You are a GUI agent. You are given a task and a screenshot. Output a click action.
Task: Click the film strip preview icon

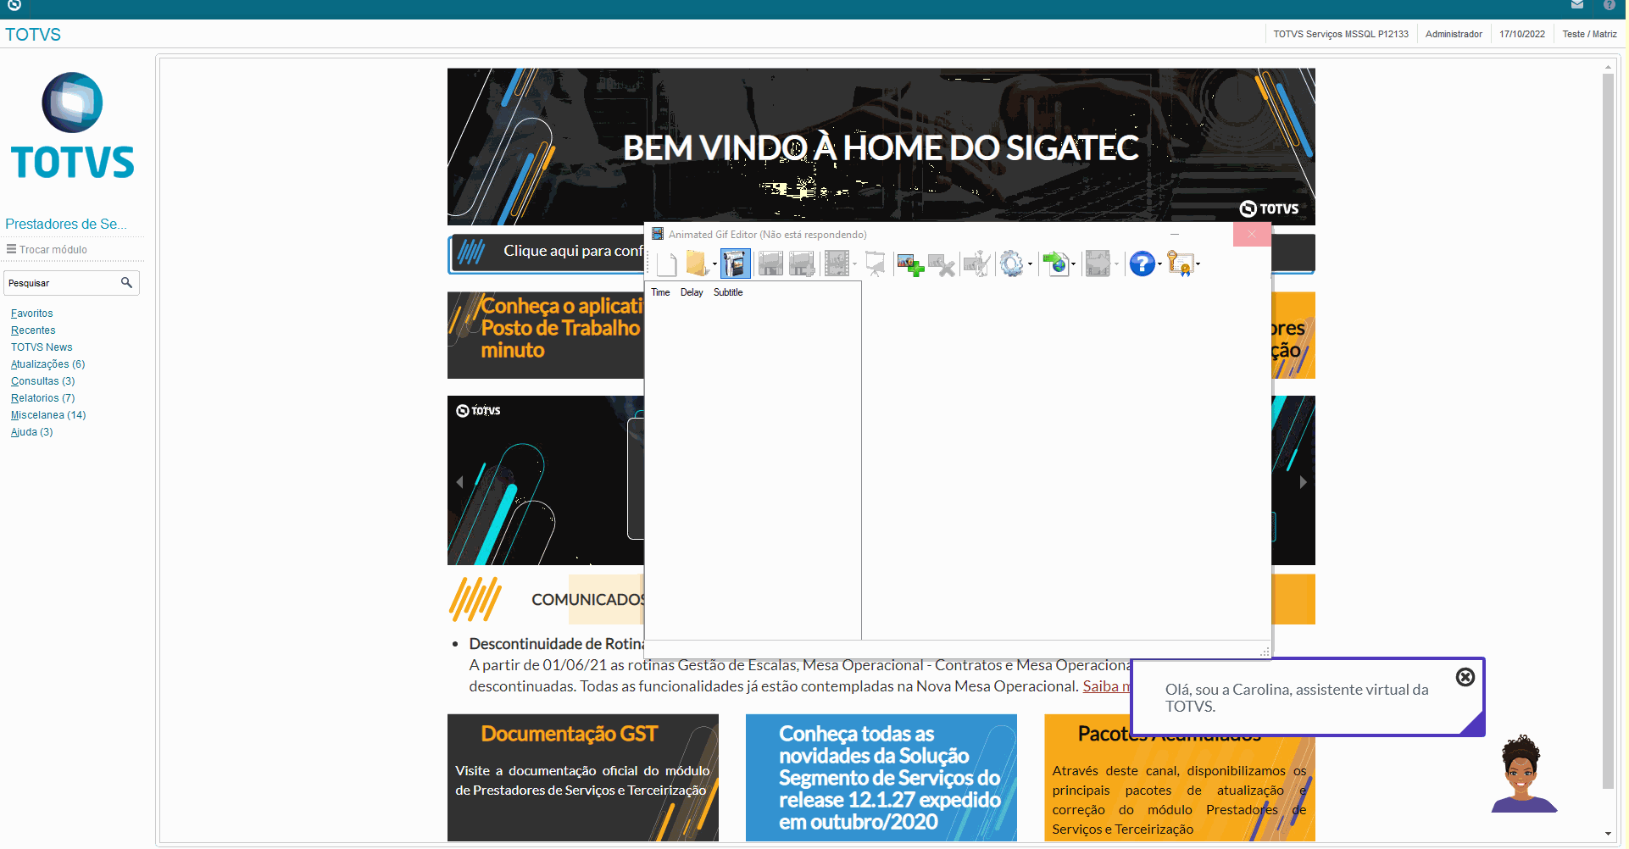[837, 264]
